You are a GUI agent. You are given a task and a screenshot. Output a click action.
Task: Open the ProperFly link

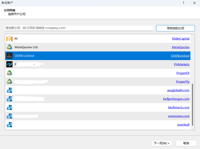tap(183, 82)
